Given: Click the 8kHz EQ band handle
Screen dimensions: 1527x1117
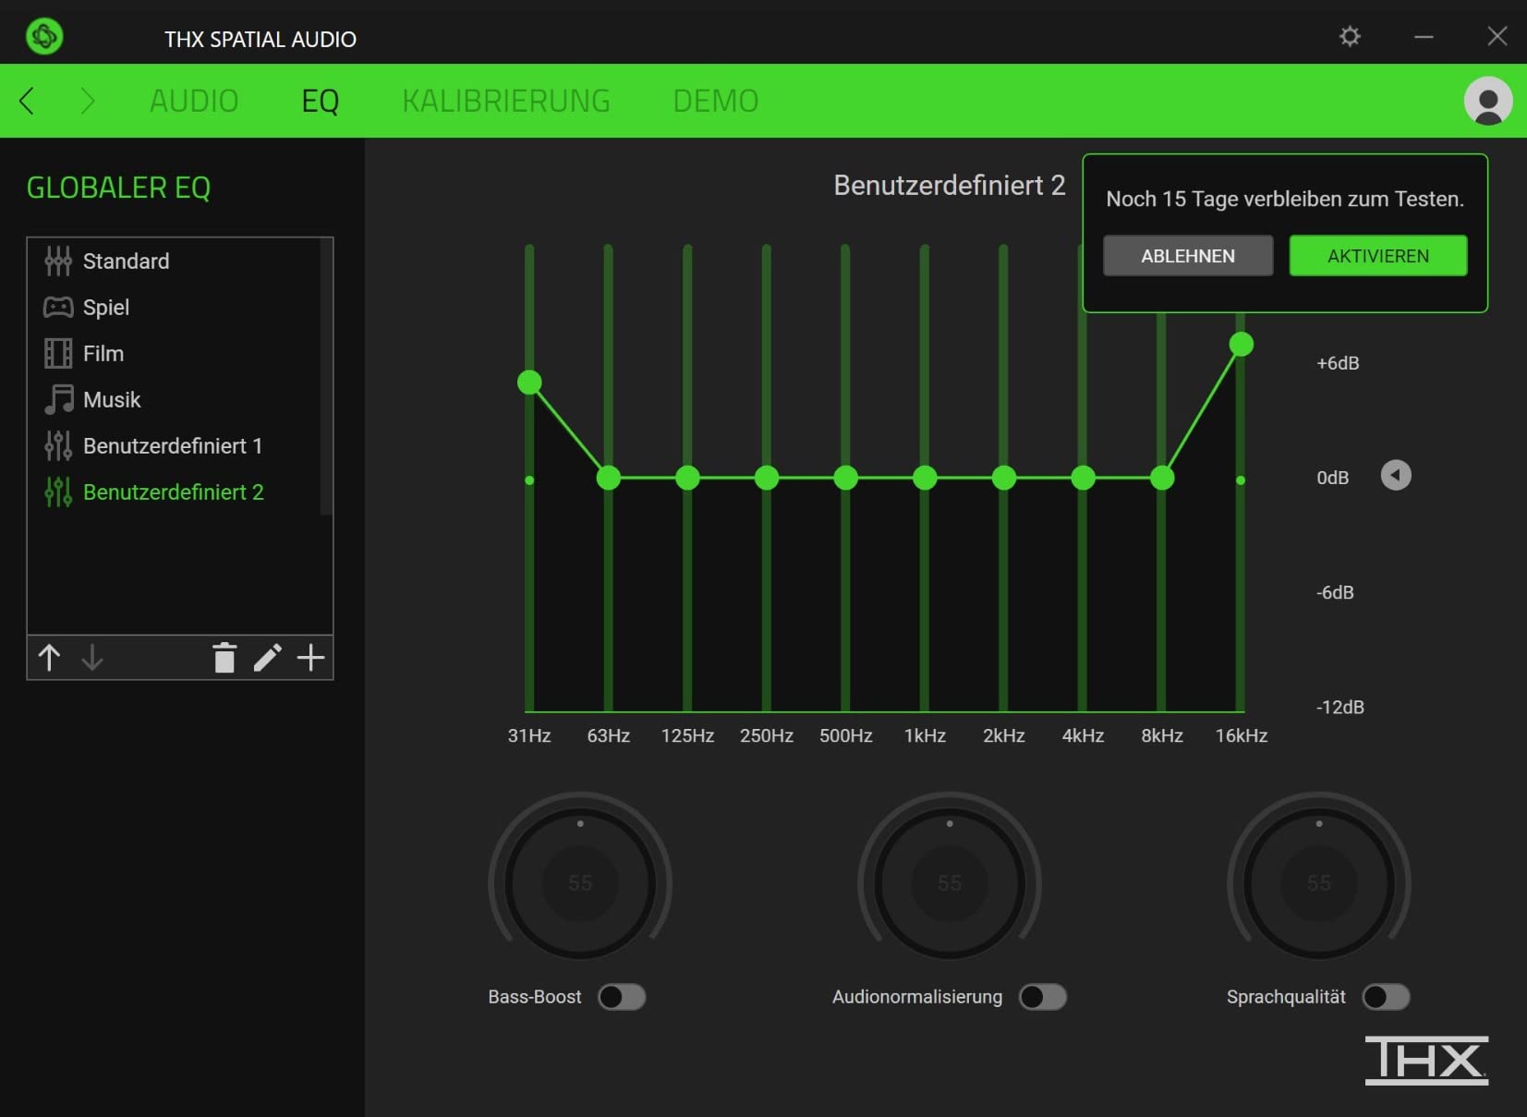Looking at the screenshot, I should click(x=1162, y=478).
